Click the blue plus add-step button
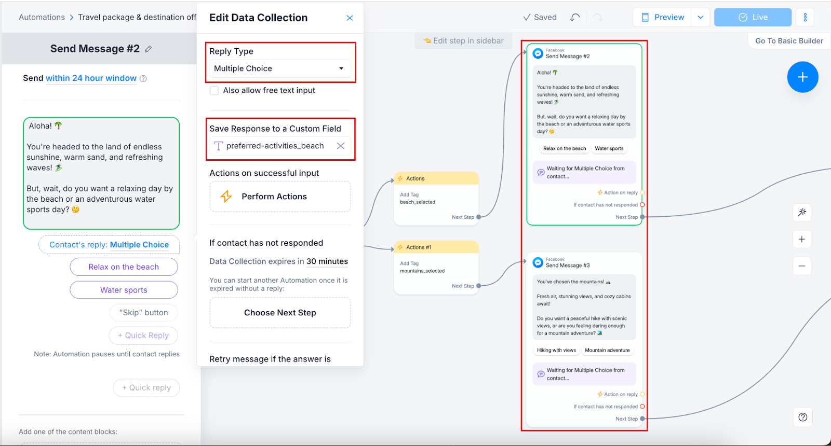 tap(802, 77)
